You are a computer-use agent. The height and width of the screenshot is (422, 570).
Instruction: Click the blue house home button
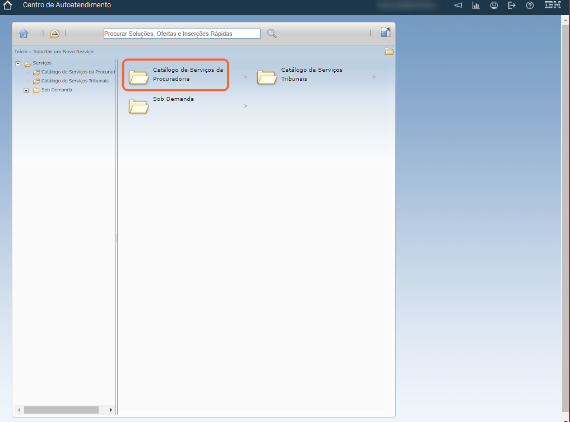[x=24, y=34]
